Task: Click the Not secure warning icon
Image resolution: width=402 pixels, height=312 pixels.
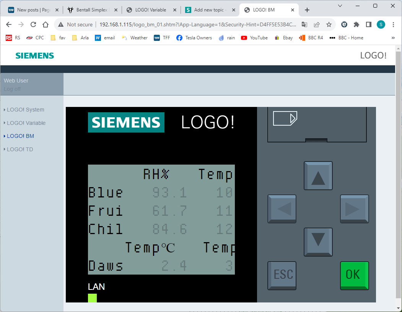Action: tap(61, 24)
